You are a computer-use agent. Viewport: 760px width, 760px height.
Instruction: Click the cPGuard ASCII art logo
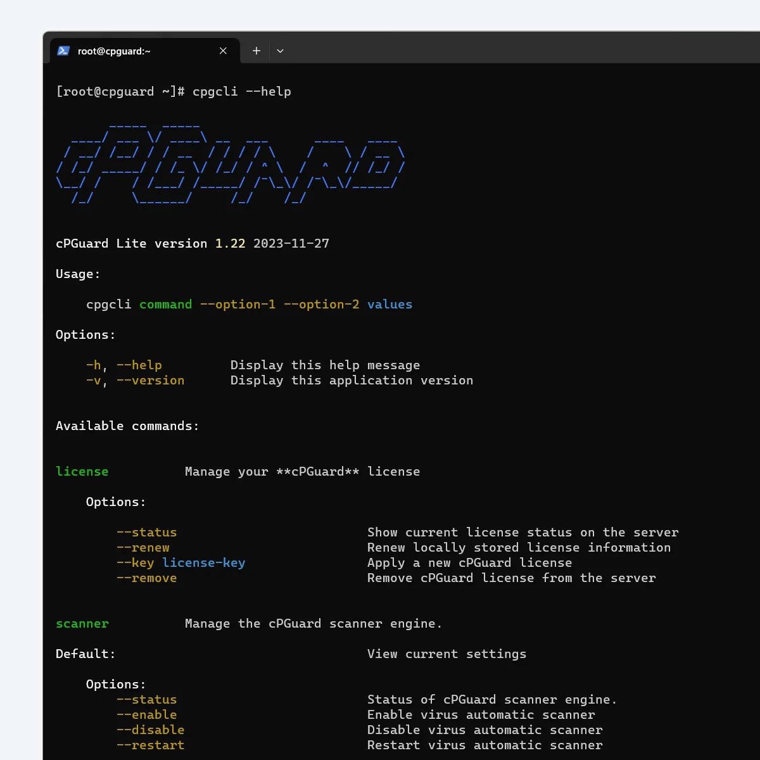(x=230, y=164)
